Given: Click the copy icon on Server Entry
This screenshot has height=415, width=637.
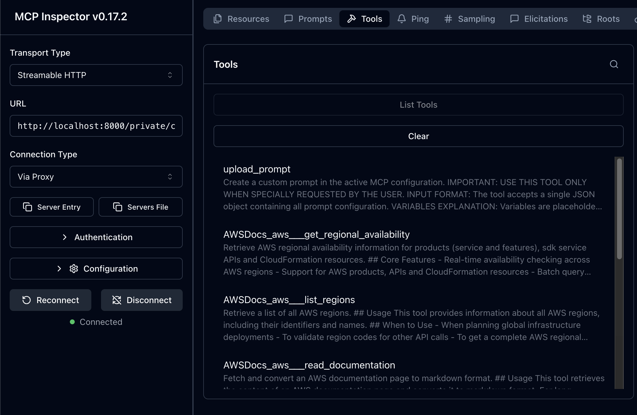Looking at the screenshot, I should pos(28,207).
